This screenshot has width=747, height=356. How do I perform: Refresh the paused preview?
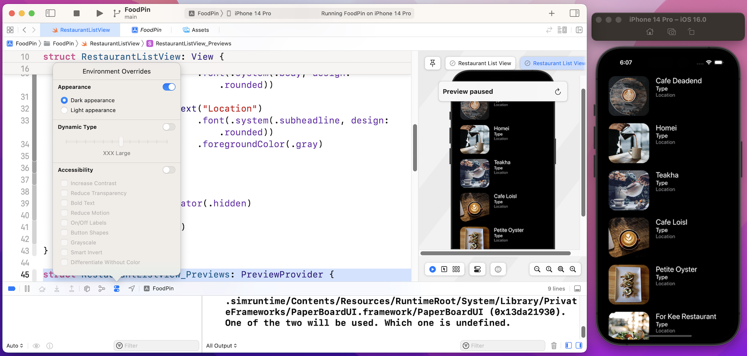558,91
